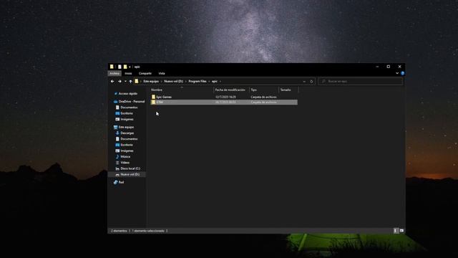Click '1 elemento seleccionado' in the status bar

point(148,231)
